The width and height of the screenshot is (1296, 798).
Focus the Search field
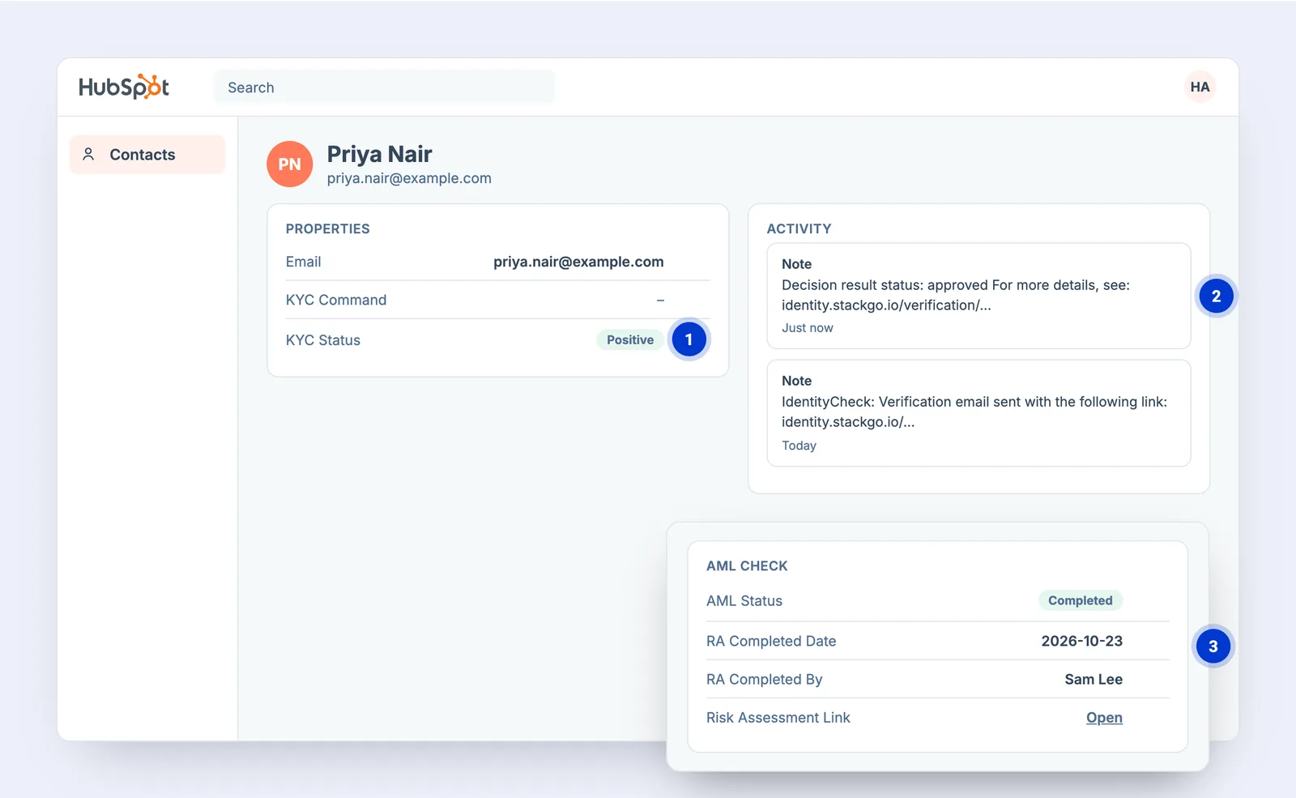point(385,87)
